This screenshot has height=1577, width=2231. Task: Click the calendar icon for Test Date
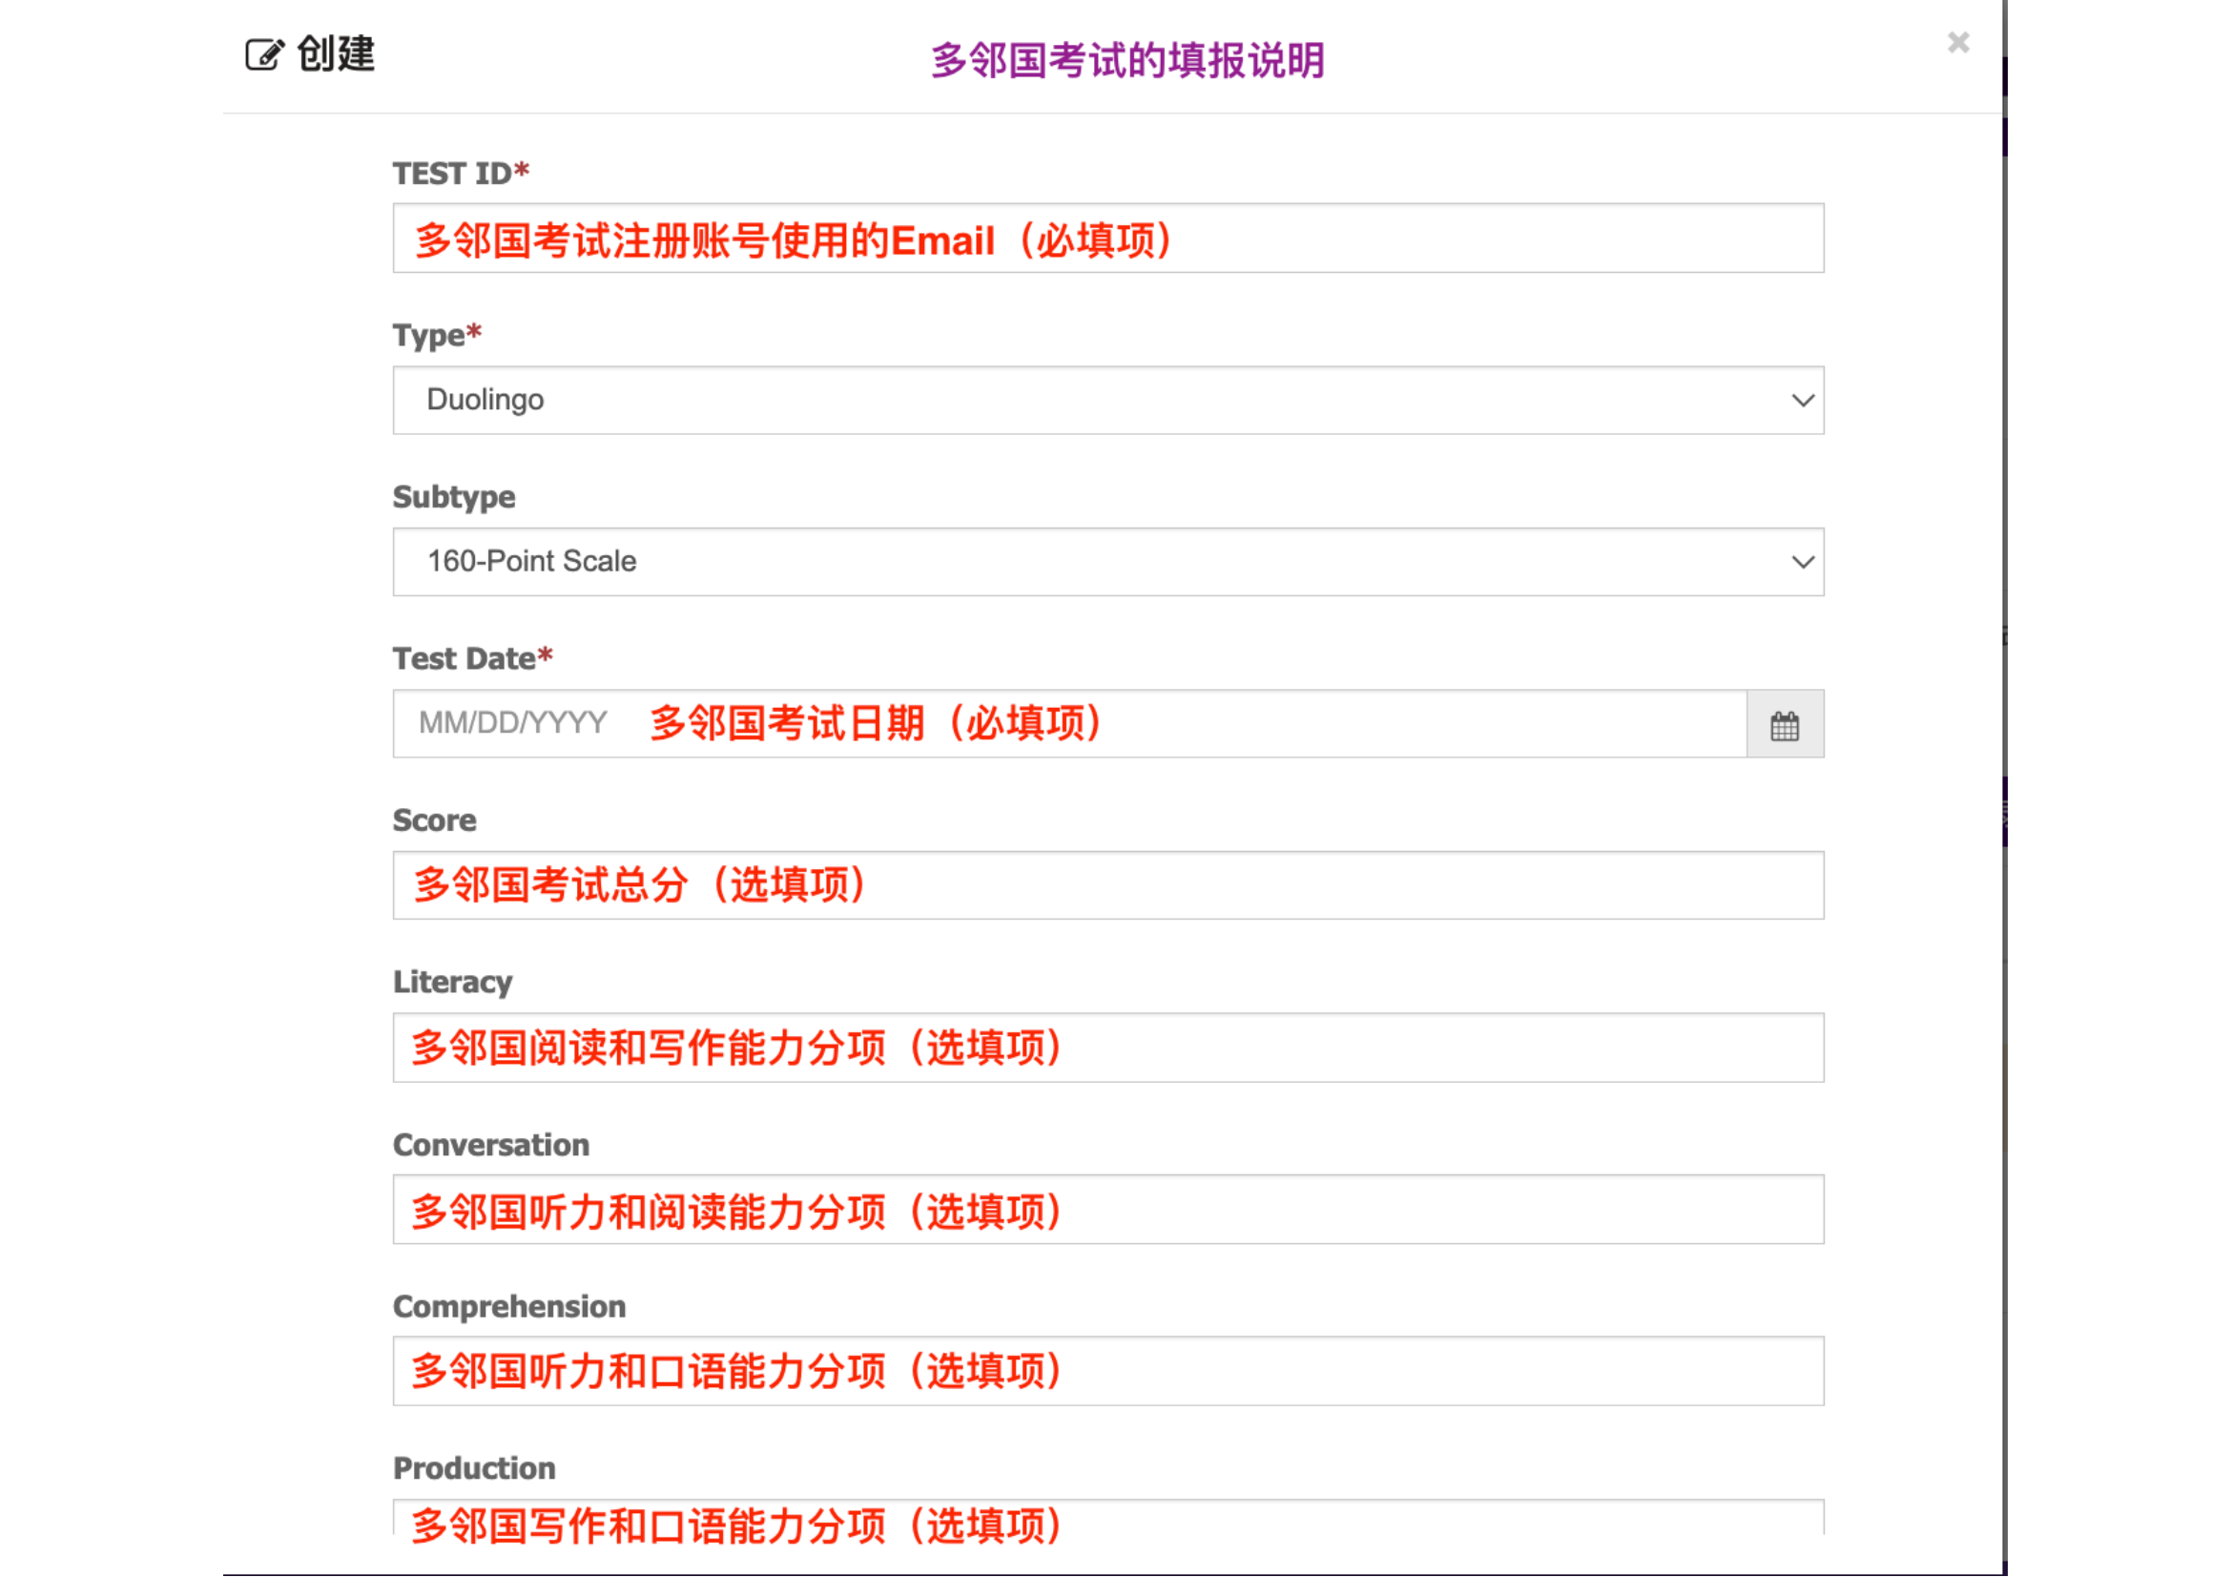coord(1784,725)
